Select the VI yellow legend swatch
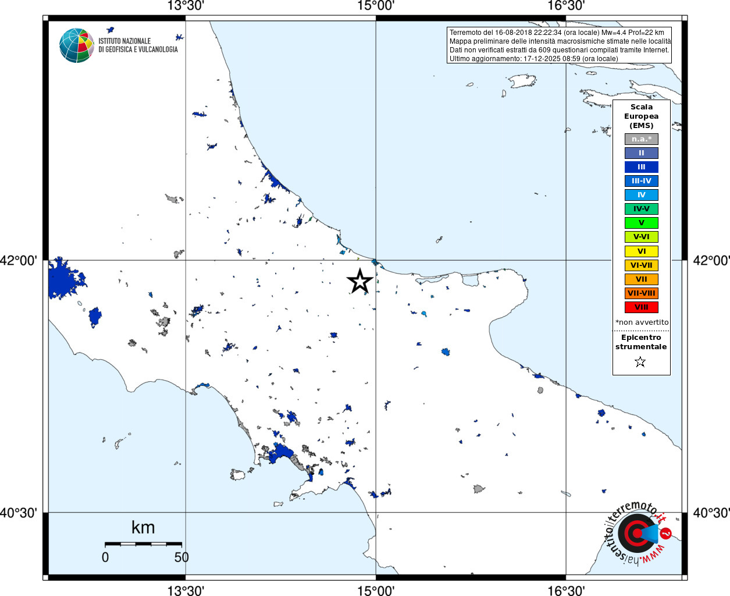This screenshot has height=596, width=730. [x=642, y=251]
